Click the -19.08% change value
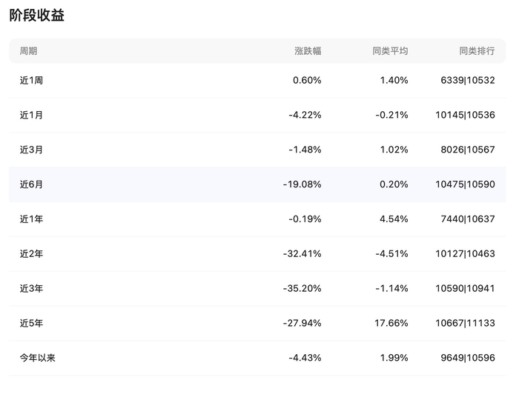 click(x=303, y=184)
